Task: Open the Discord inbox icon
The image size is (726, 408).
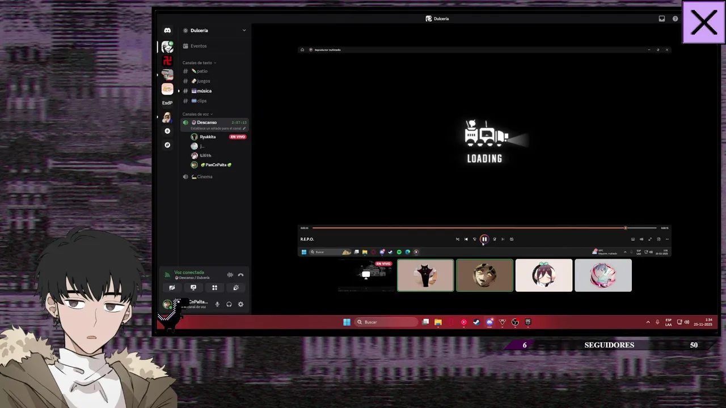Action: click(x=661, y=19)
